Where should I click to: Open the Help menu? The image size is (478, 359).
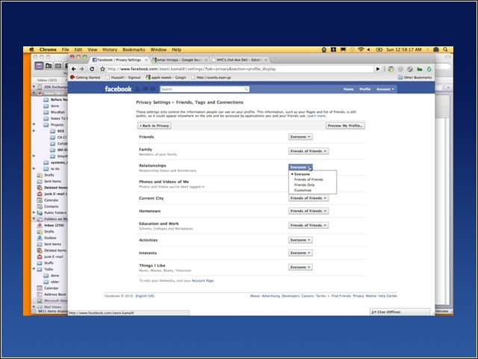(176, 49)
